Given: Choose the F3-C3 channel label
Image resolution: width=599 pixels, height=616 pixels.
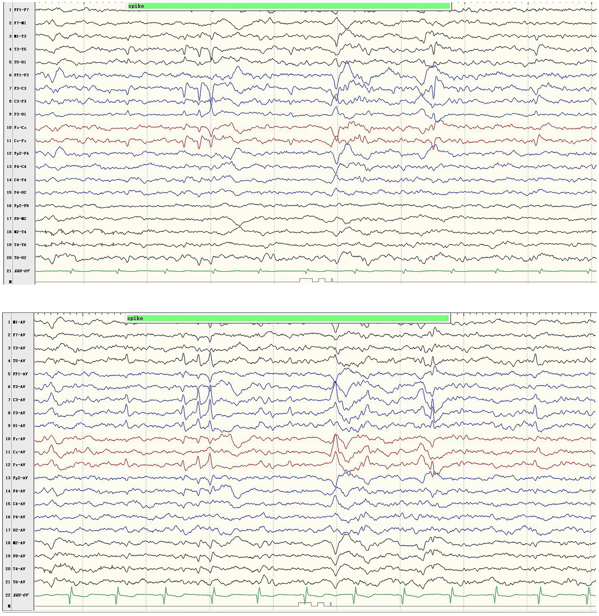Looking at the screenshot, I should [x=20, y=88].
